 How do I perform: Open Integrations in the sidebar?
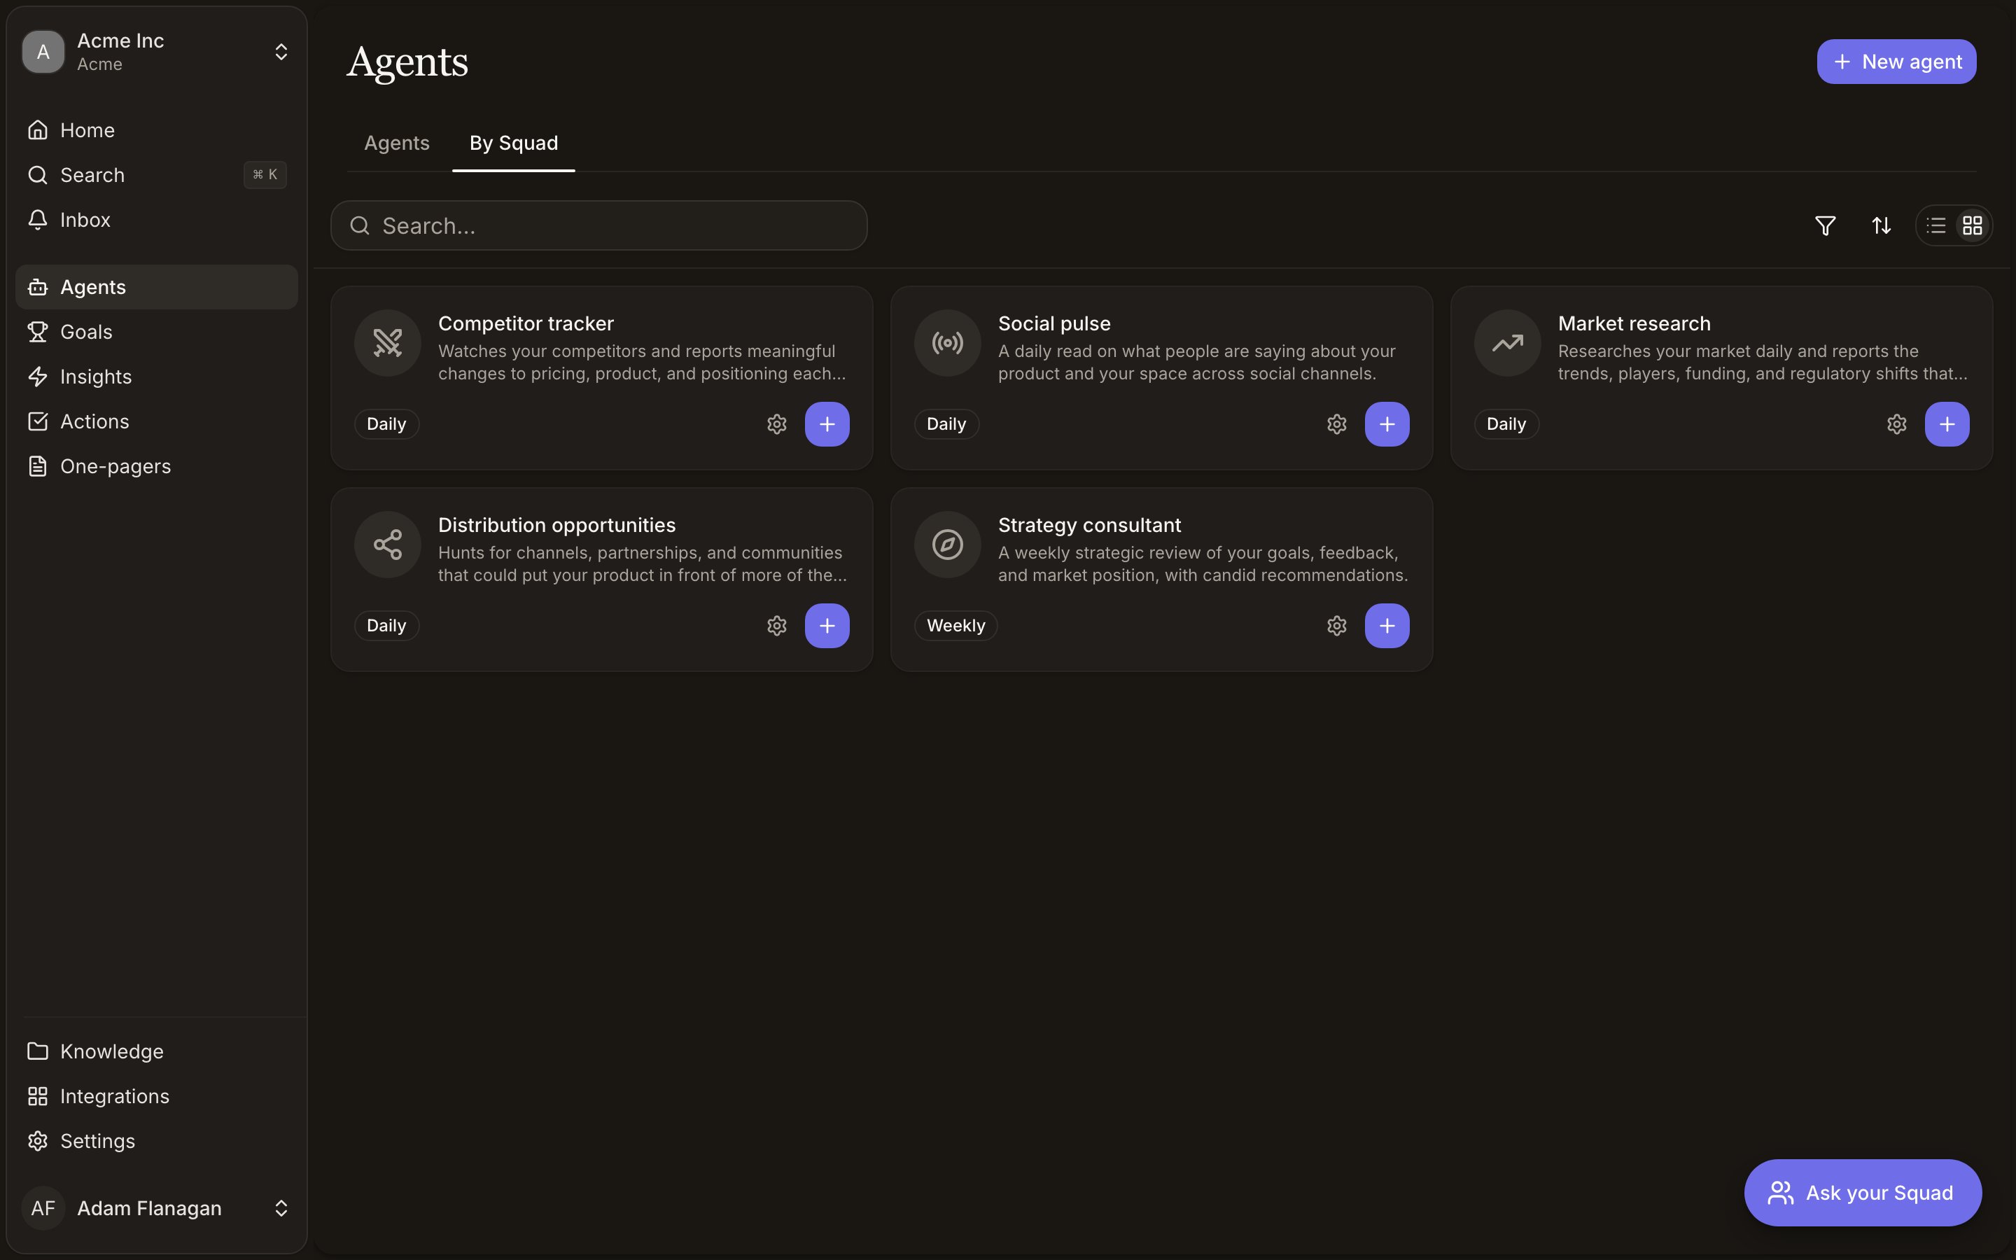click(x=157, y=1097)
